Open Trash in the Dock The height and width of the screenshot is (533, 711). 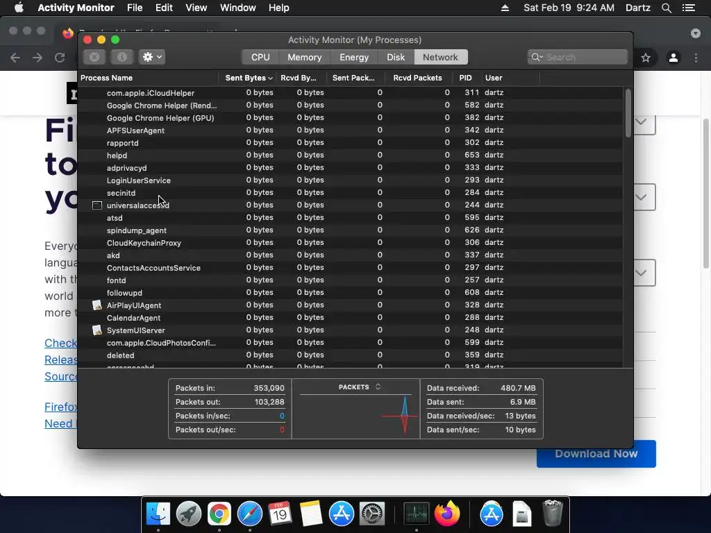click(552, 514)
